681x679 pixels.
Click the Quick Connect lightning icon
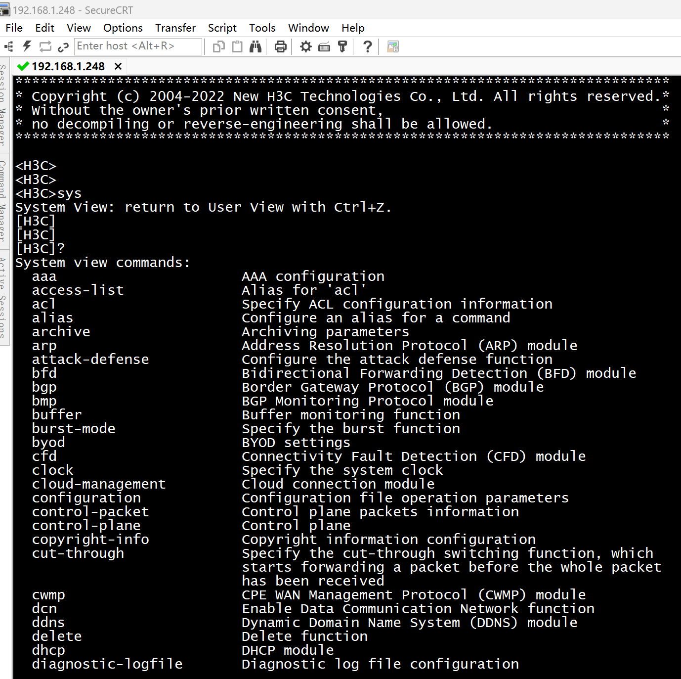point(27,46)
